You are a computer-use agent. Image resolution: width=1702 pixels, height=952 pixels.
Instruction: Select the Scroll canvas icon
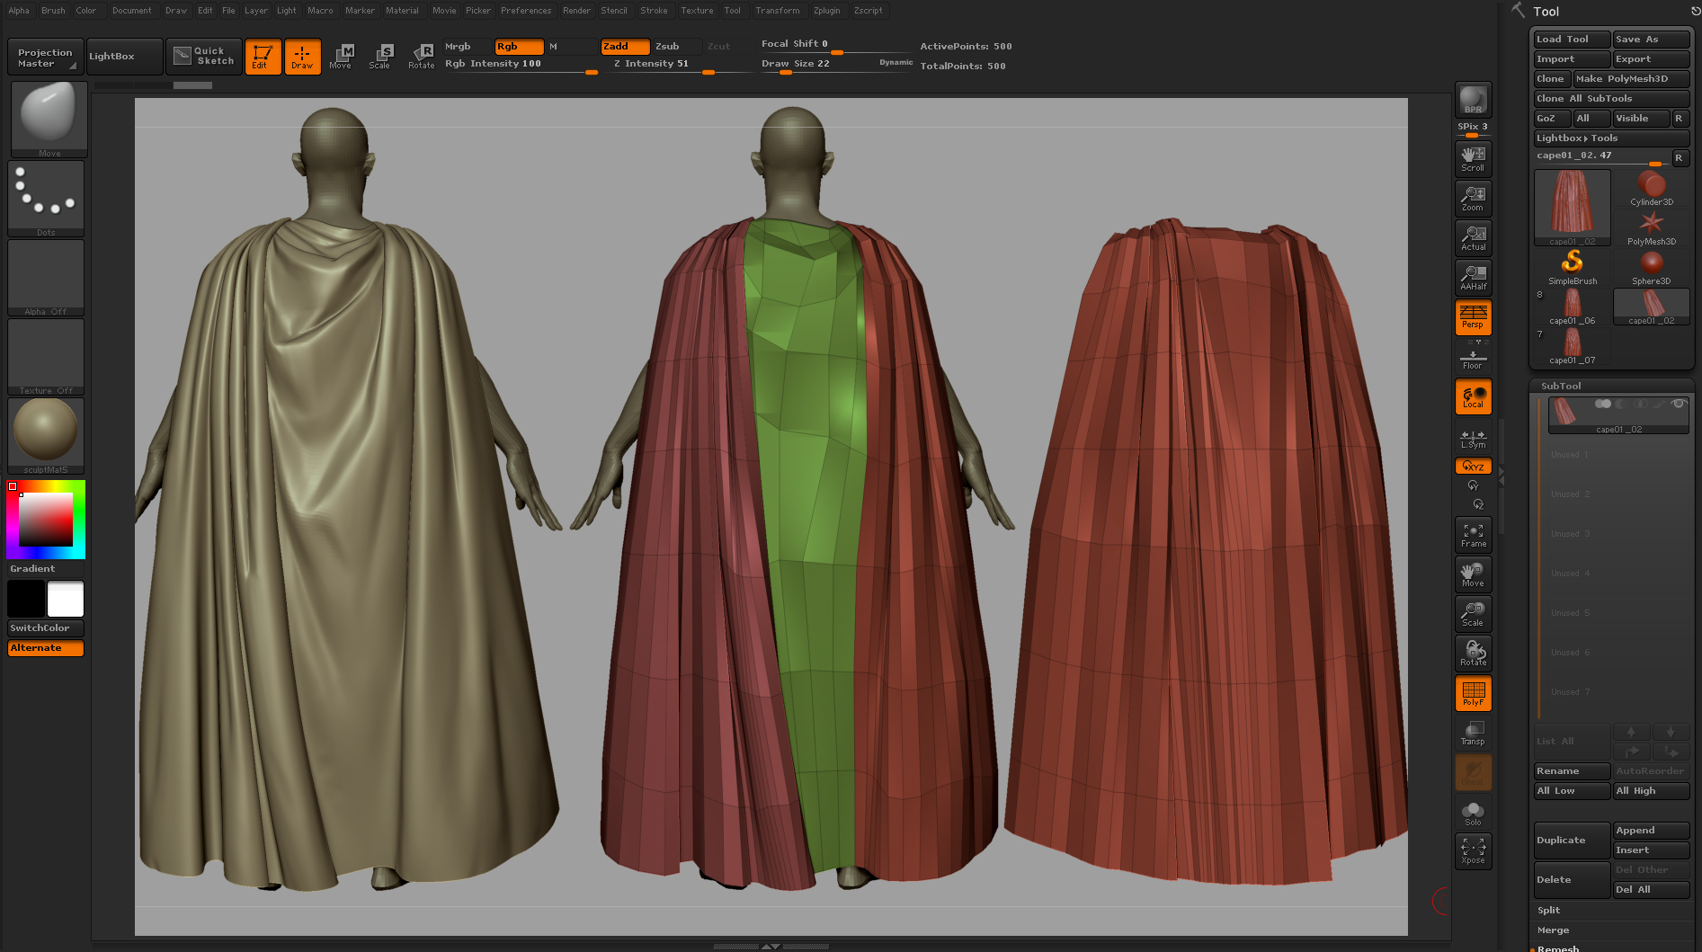tap(1473, 159)
